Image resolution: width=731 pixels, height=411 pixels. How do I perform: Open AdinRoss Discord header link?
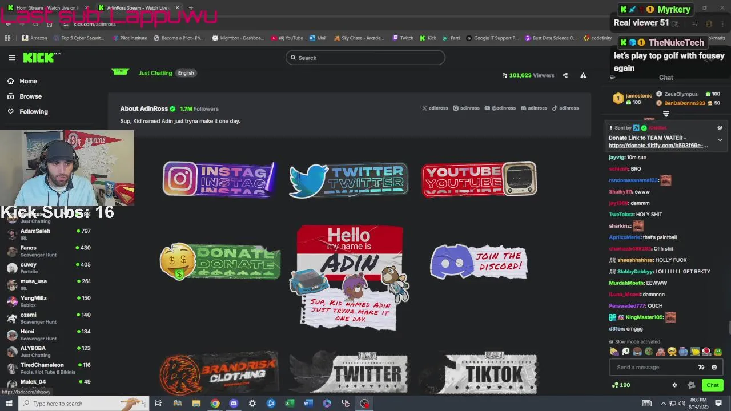(x=534, y=108)
